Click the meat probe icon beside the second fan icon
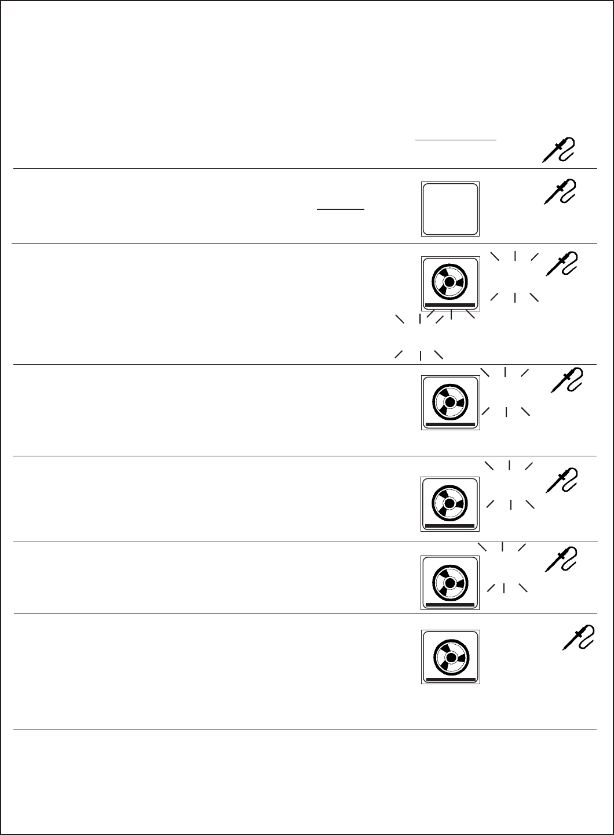The width and height of the screenshot is (614, 835). pos(567,379)
